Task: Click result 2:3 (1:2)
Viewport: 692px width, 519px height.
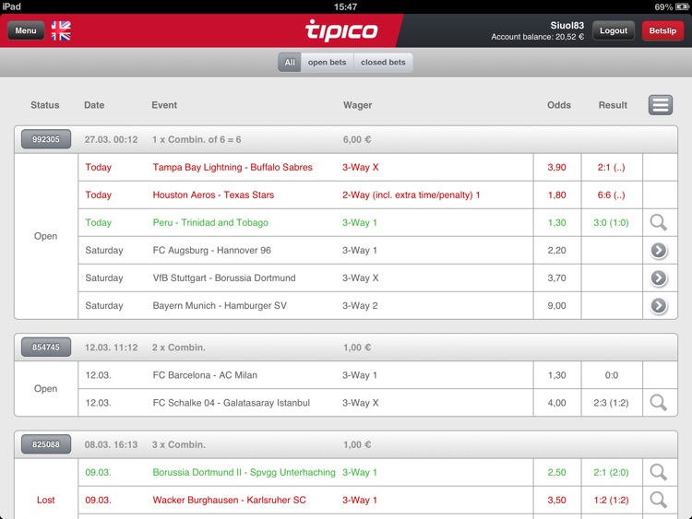Action: [611, 403]
